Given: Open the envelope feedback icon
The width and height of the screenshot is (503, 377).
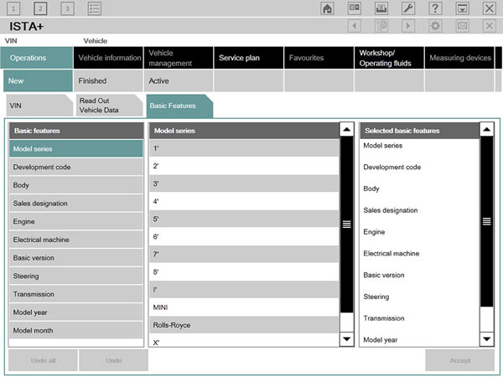Looking at the screenshot, I should pos(462,26).
